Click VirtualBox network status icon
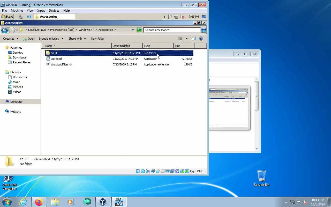 click(153, 171)
